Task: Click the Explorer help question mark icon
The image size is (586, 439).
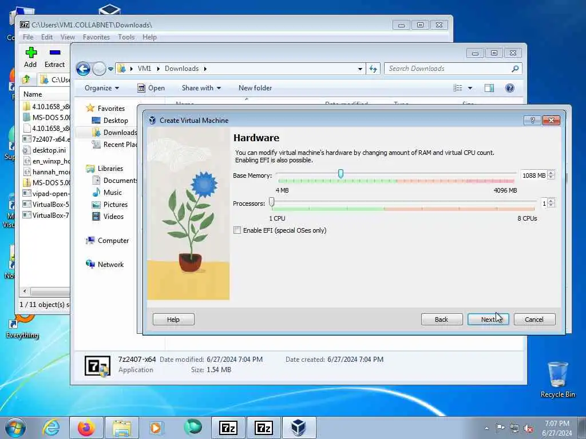Action: (x=510, y=88)
